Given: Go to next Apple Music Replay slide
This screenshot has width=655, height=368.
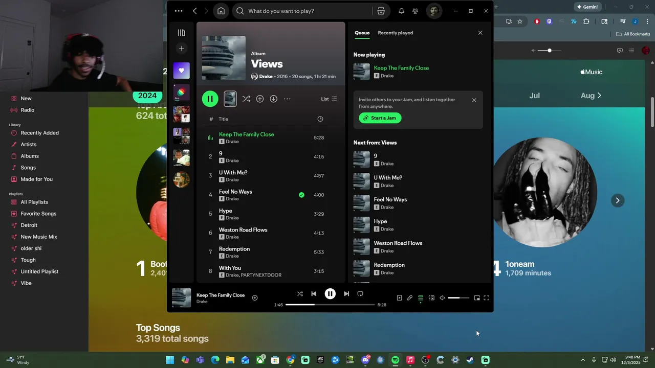Looking at the screenshot, I should (617, 200).
